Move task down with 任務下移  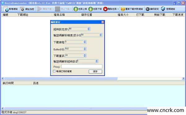(x=95, y=9)
